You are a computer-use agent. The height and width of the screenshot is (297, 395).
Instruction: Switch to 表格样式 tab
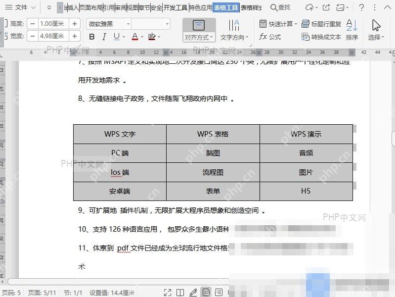coord(251,8)
